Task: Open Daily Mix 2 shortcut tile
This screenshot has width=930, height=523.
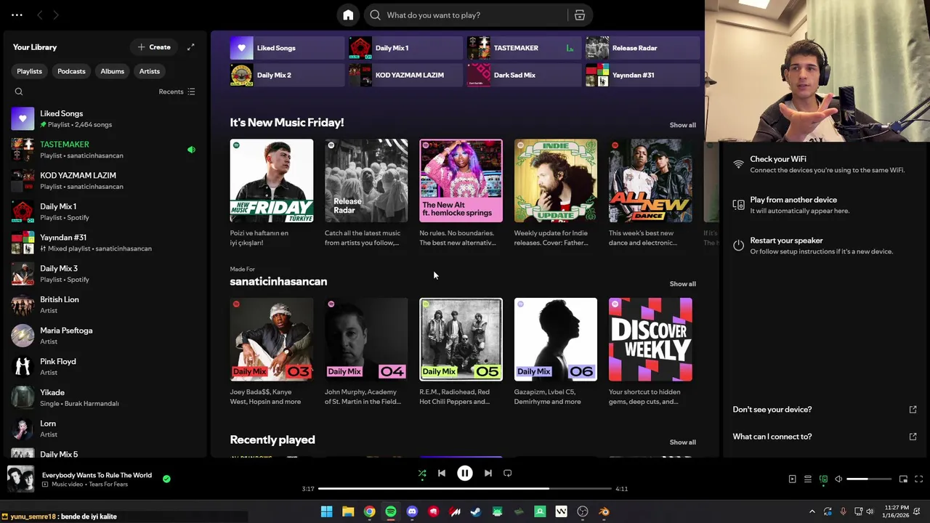Action: tap(287, 75)
